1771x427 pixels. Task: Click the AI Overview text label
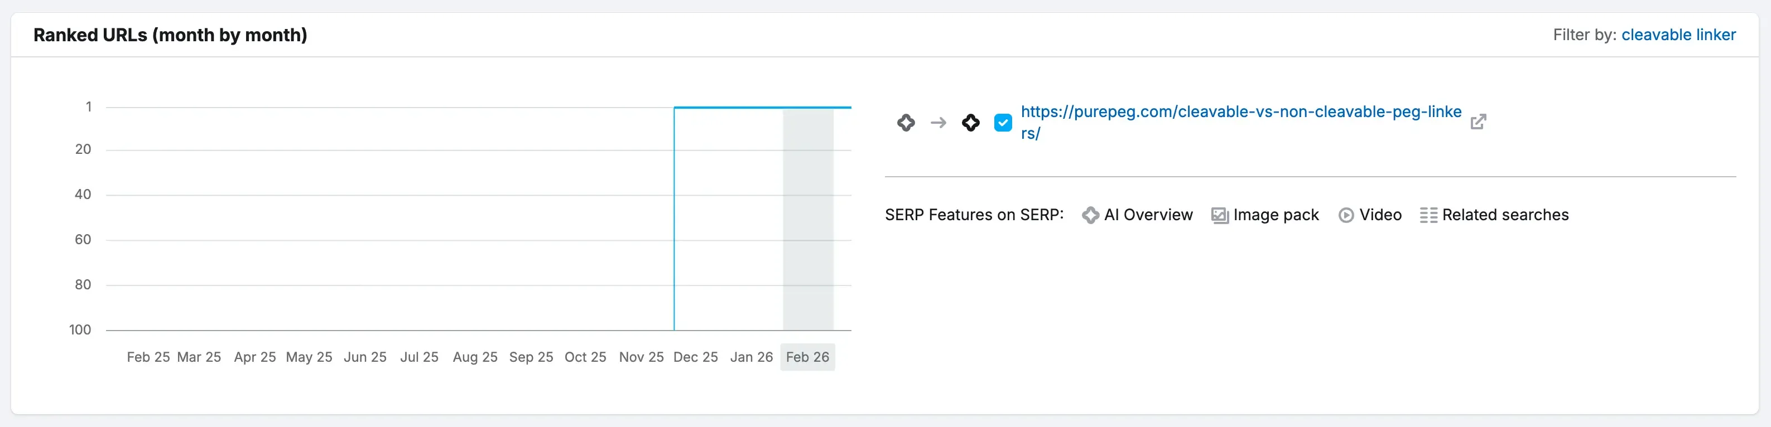click(x=1148, y=215)
